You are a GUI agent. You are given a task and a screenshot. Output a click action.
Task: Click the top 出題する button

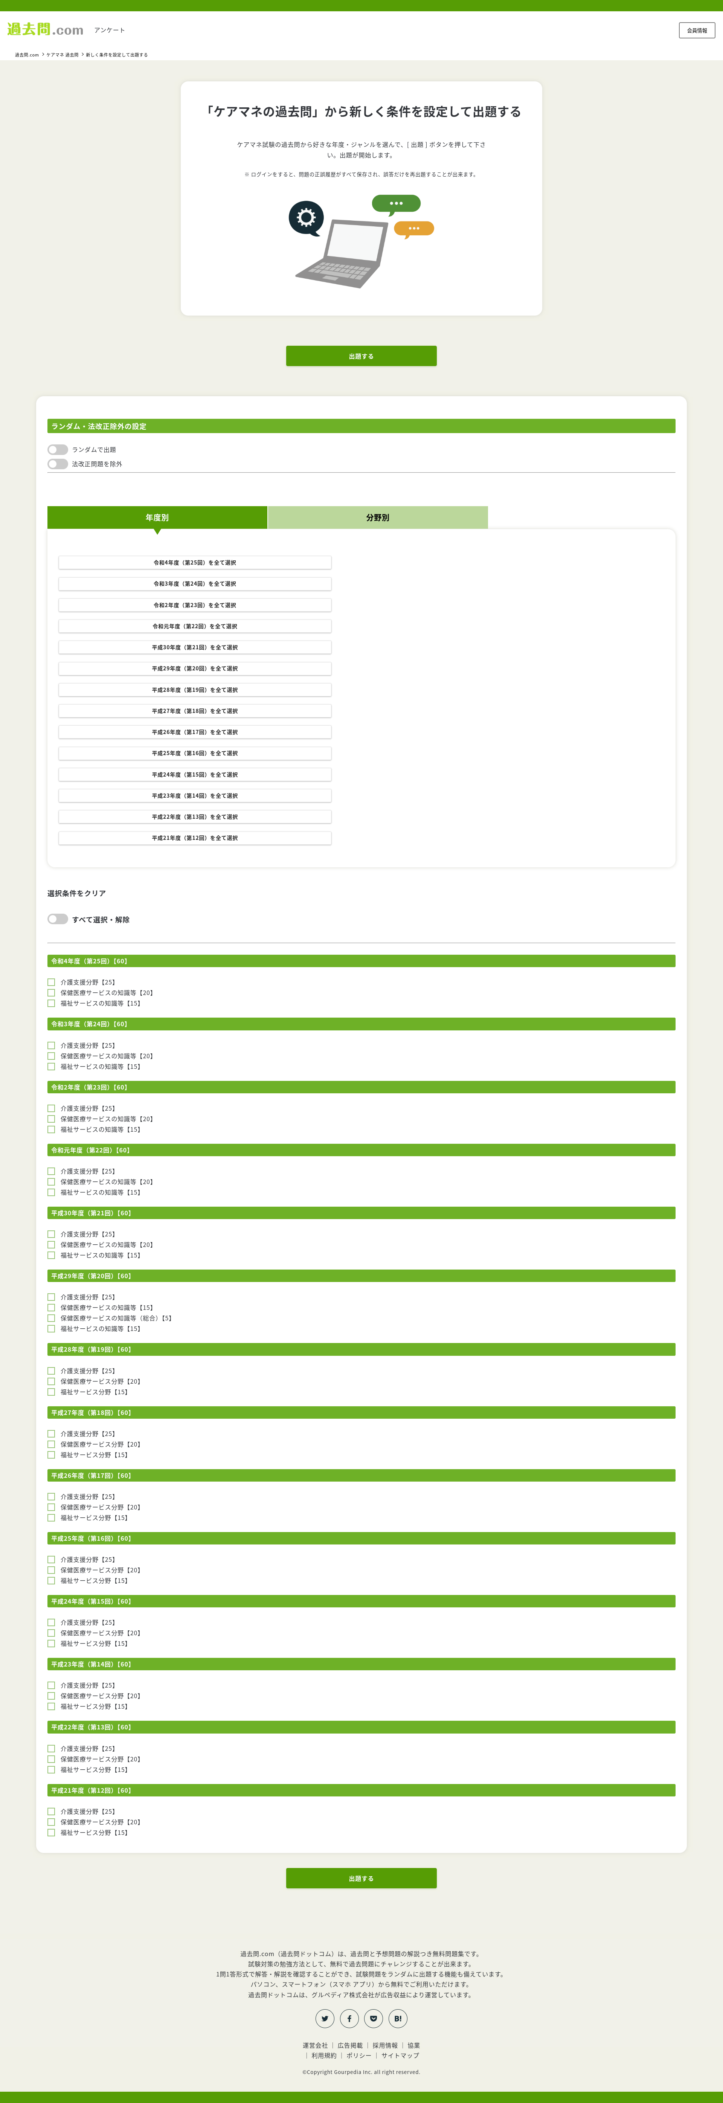pyautogui.click(x=361, y=356)
